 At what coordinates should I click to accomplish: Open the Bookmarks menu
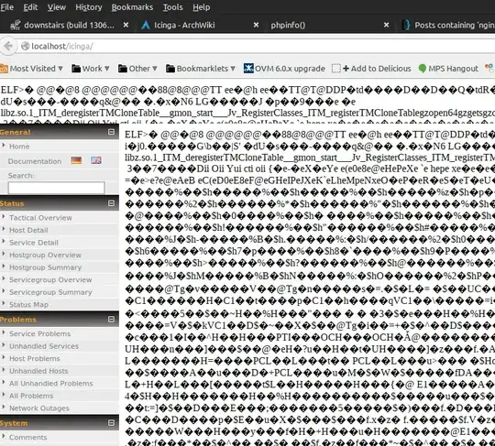coord(132,7)
